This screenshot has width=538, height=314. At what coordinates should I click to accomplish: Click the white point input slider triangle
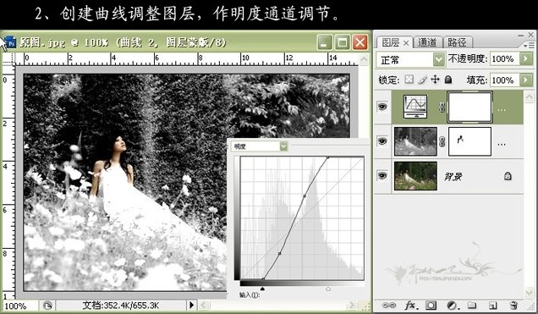click(328, 289)
